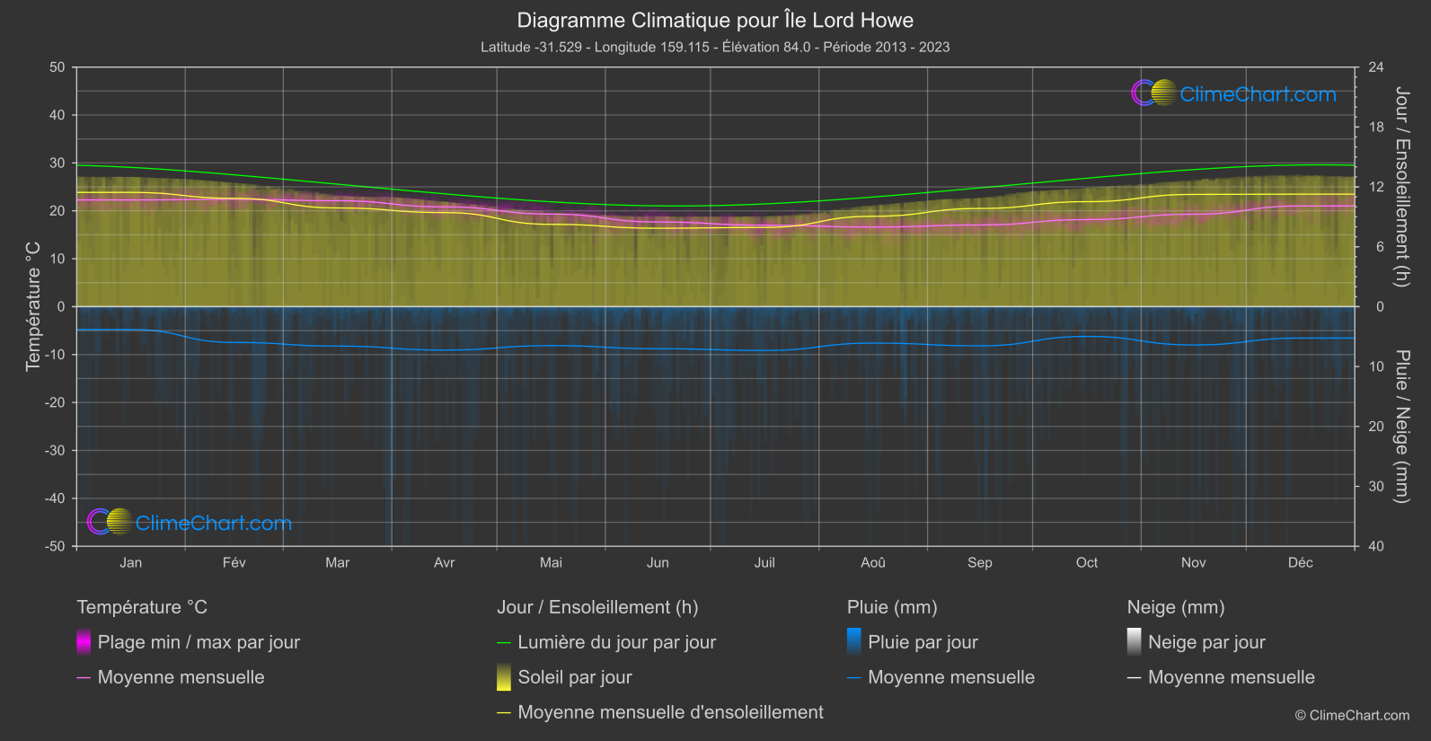
Task: Click the Fév month label
Action: pyautogui.click(x=234, y=562)
